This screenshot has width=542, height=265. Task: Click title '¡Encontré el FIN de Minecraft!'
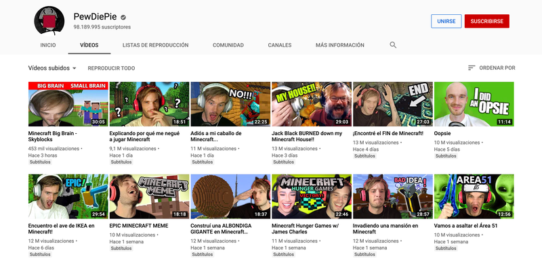coord(388,133)
